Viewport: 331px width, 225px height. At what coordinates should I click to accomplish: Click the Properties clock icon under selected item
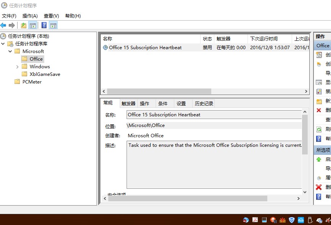[x=319, y=178]
